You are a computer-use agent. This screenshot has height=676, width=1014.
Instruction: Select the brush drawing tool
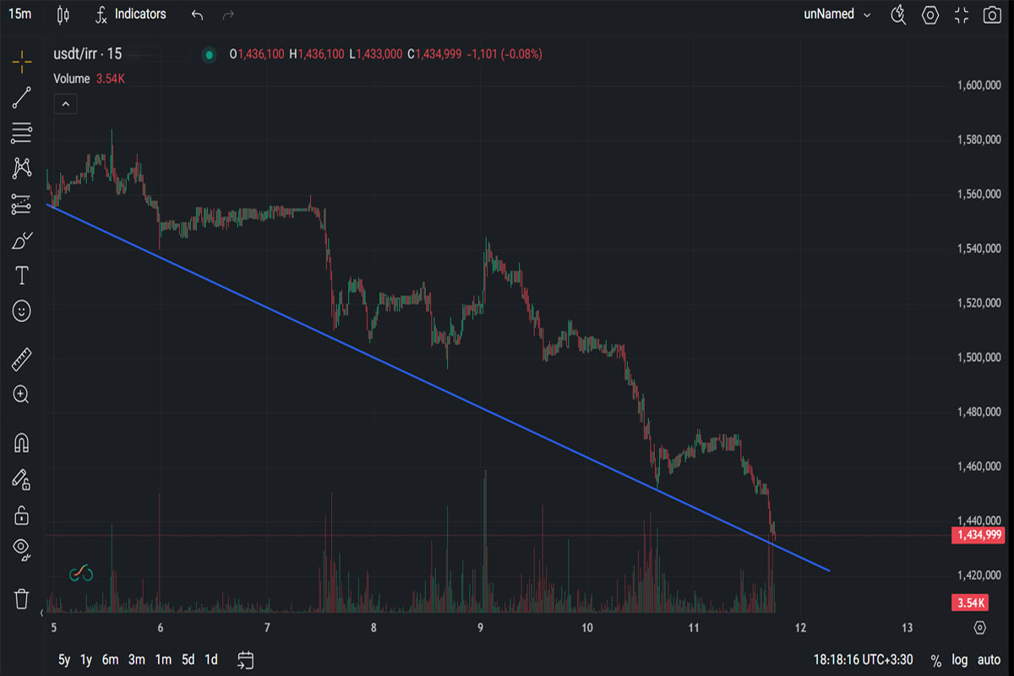click(x=22, y=240)
